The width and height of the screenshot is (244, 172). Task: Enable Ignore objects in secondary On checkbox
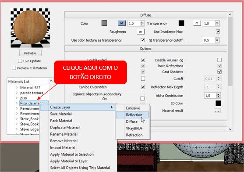pyautogui.click(x=142, y=98)
